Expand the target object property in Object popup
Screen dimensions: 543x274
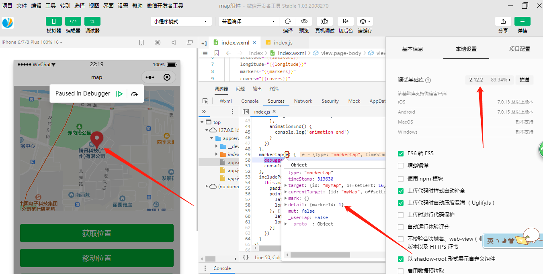coord(286,185)
